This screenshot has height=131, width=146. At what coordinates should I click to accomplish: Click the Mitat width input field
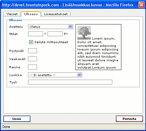click(x=36, y=34)
